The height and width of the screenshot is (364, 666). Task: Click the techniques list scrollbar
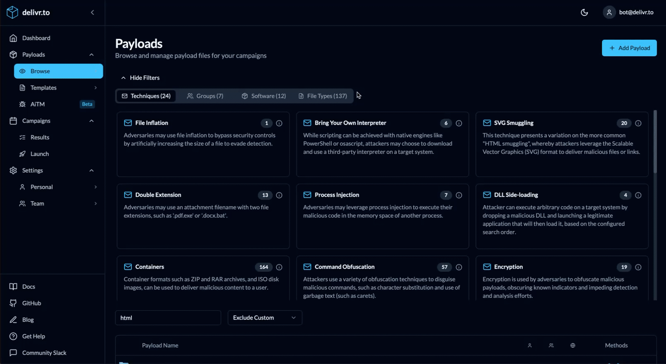[655, 141]
